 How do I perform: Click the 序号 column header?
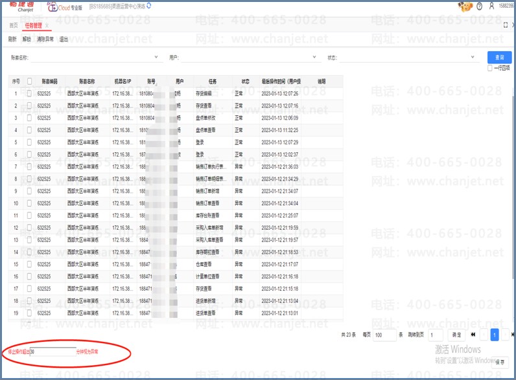(x=16, y=81)
